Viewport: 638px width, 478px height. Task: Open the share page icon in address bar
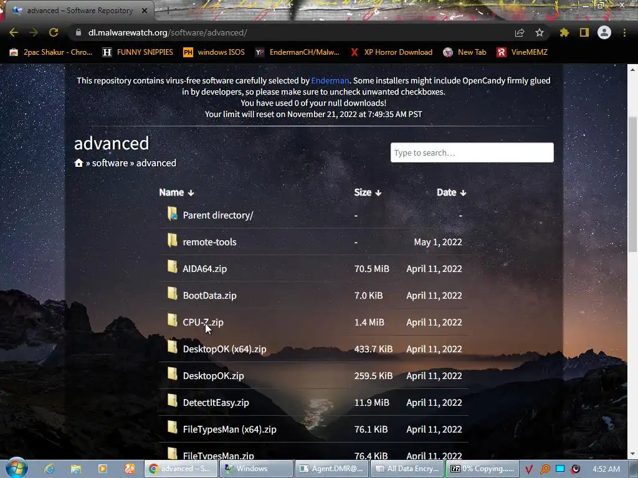[520, 33]
